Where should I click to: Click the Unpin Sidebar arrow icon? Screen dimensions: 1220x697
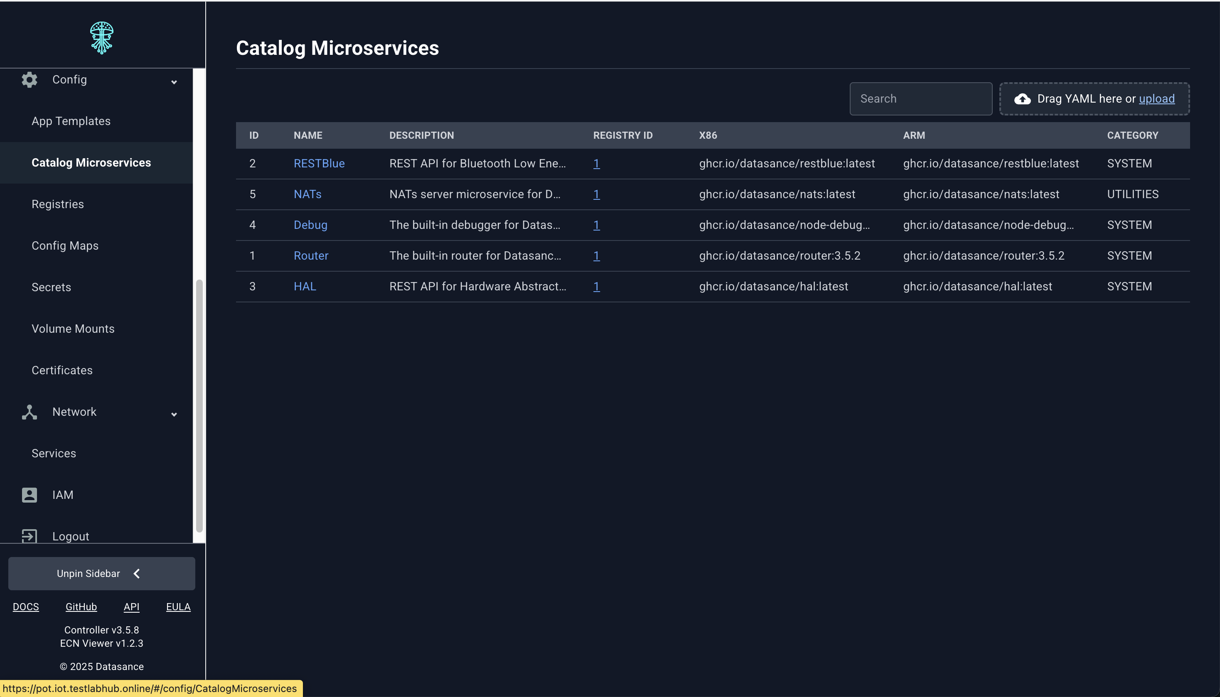pyautogui.click(x=136, y=573)
